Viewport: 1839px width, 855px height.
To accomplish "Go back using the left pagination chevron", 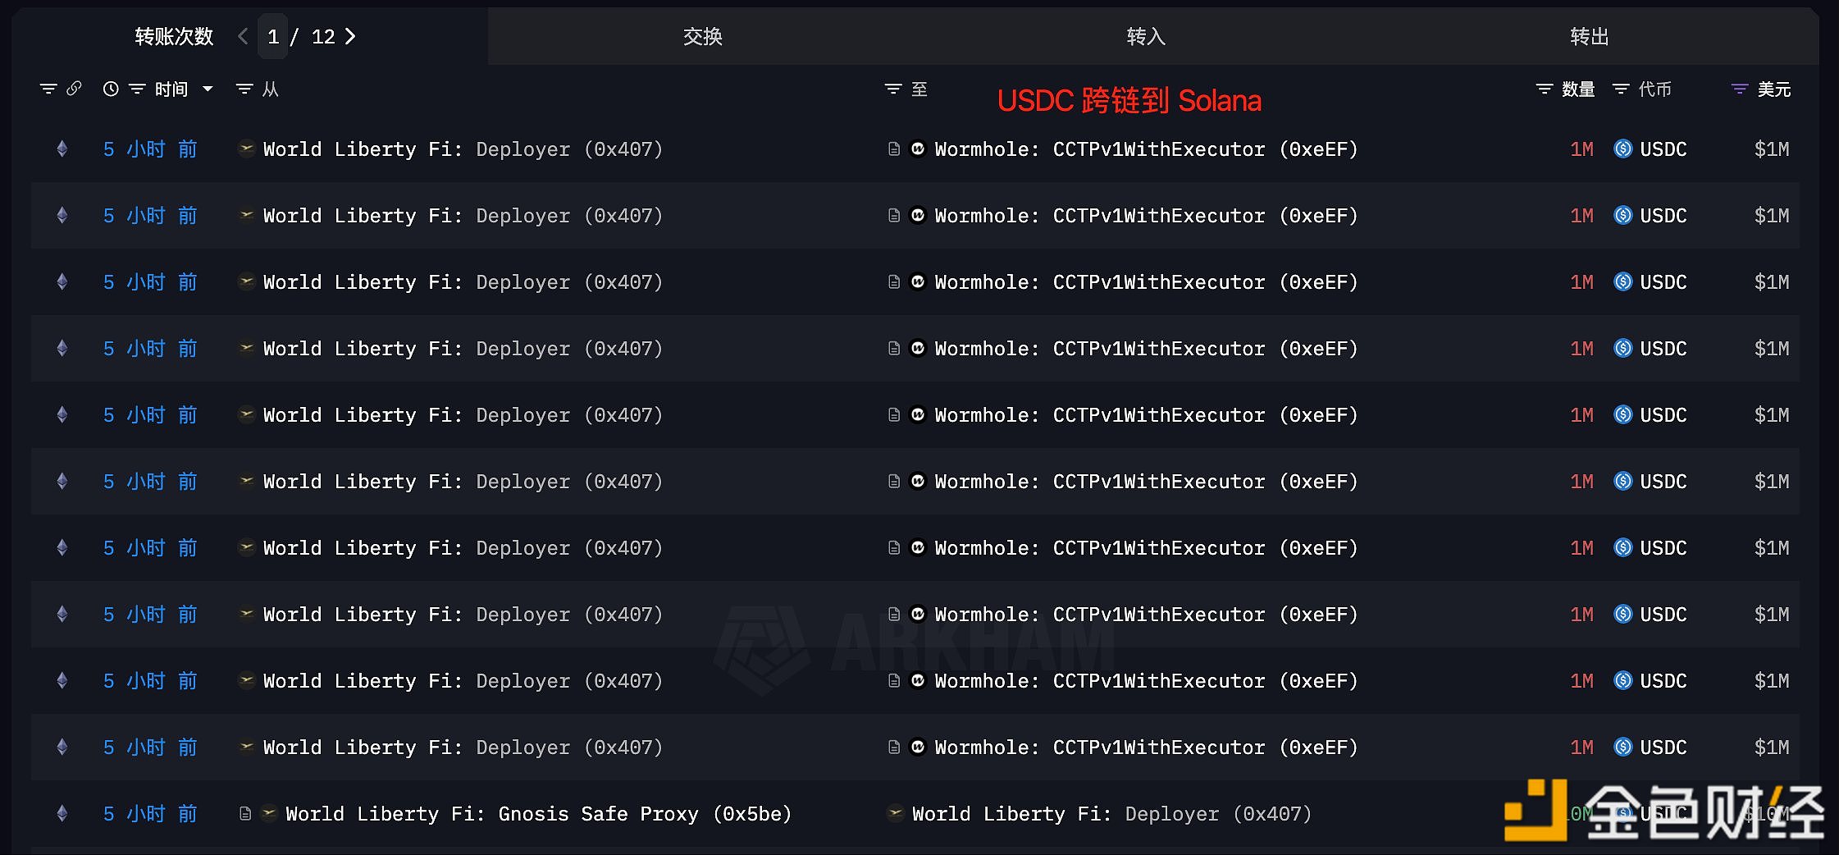I will pyautogui.click(x=243, y=37).
